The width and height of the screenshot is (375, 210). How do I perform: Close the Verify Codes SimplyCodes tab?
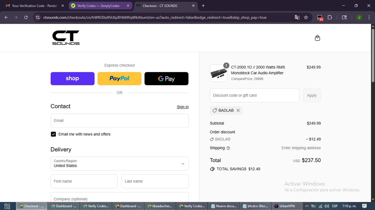click(x=128, y=6)
